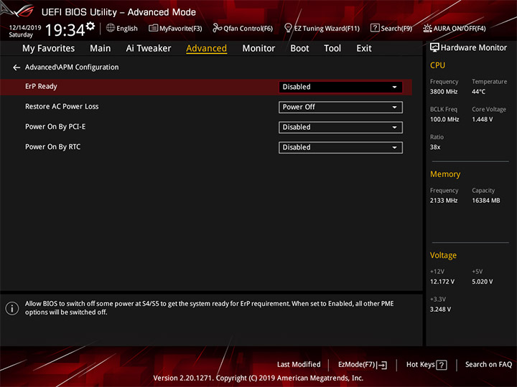Click AURA ON/OFF(F4) label

click(460, 29)
